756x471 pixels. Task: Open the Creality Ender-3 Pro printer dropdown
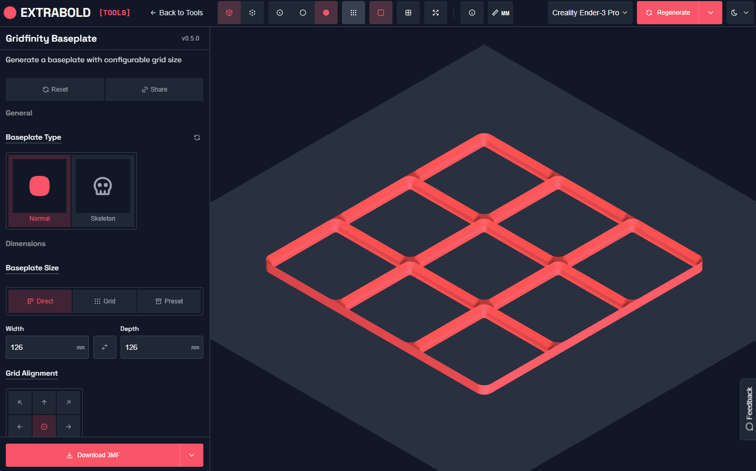click(590, 12)
